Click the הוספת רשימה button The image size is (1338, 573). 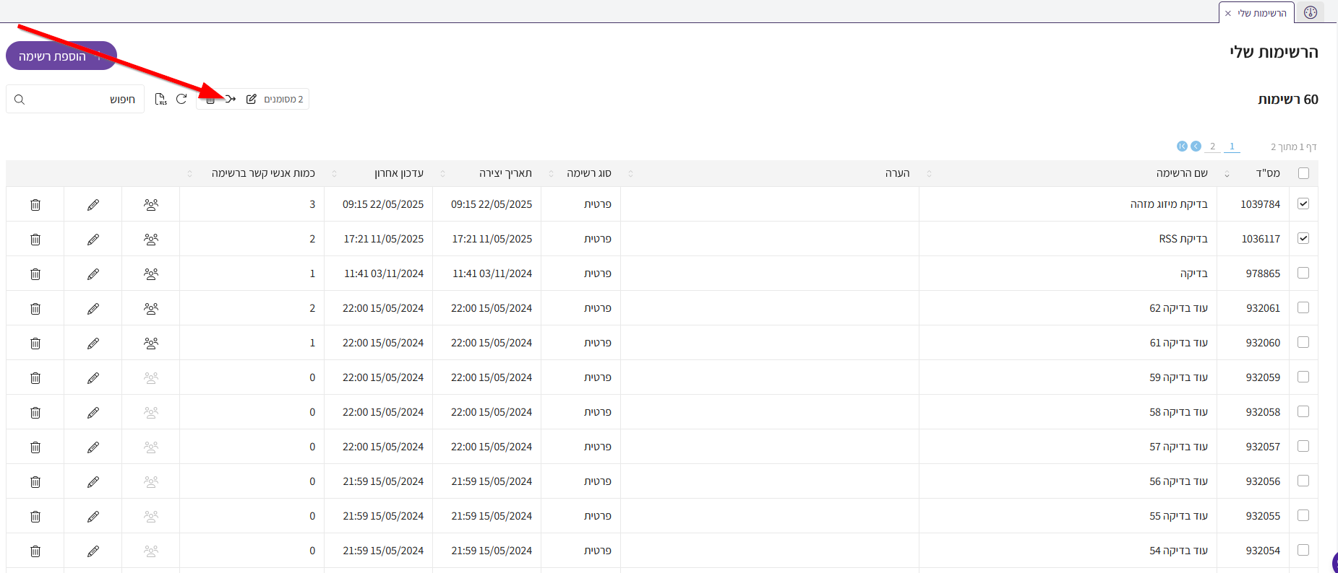pyautogui.click(x=61, y=56)
